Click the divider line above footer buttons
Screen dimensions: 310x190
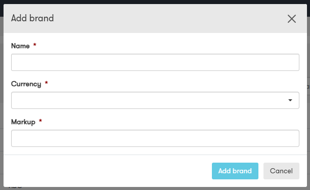point(155,155)
